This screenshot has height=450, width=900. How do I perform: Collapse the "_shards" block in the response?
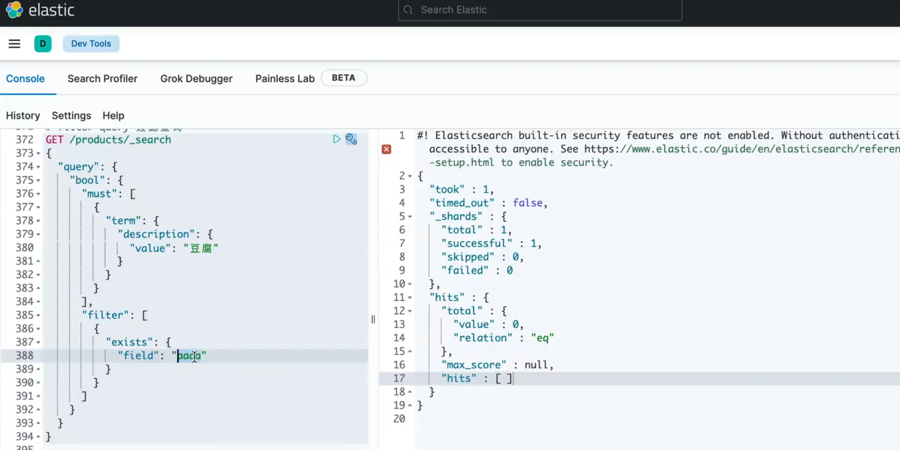(x=410, y=216)
